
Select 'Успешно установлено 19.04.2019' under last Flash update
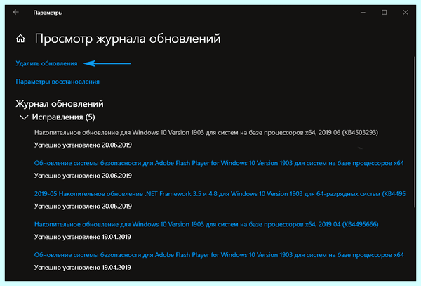pos(83,268)
